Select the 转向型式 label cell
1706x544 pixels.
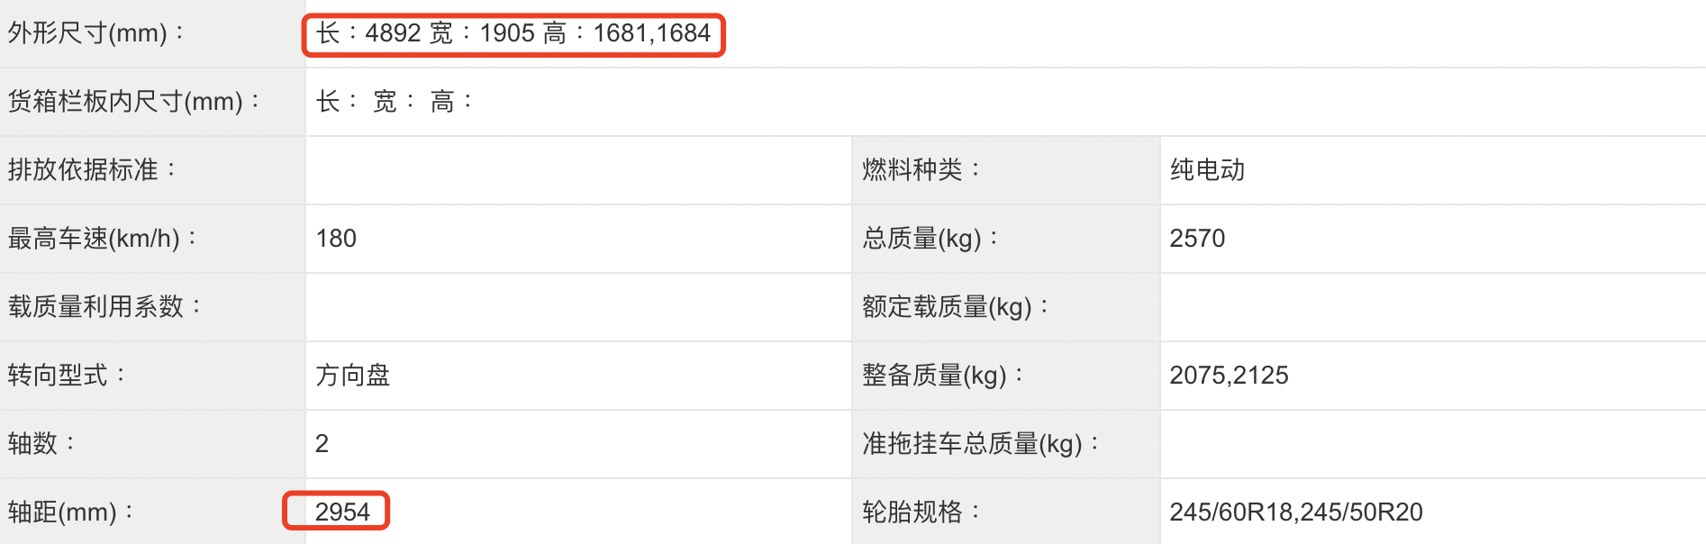pos(67,376)
